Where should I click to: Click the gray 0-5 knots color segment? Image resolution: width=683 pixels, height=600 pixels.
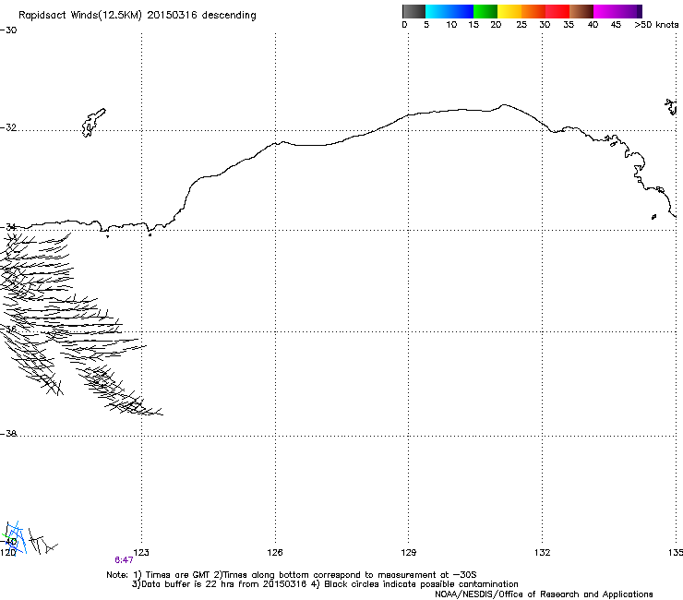(x=413, y=11)
